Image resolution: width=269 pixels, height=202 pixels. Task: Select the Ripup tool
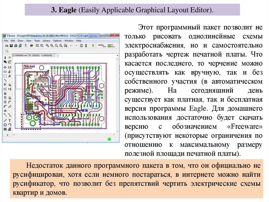coord(10,115)
